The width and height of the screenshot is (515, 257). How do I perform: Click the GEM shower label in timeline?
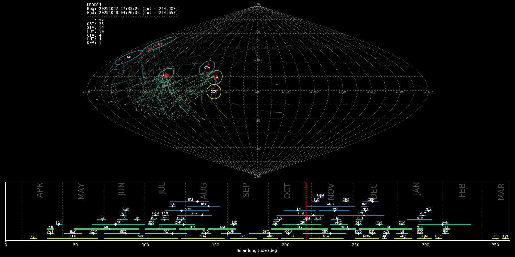[x=371, y=200]
